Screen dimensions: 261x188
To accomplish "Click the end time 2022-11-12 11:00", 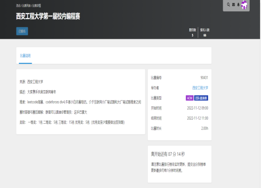I will click(198, 118).
